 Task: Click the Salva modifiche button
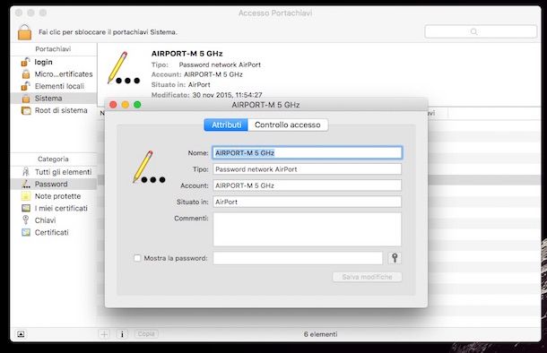coord(367,277)
